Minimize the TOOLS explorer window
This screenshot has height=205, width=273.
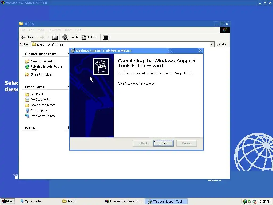tap(217, 24)
